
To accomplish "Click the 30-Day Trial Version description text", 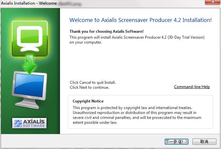I will [x=137, y=40].
